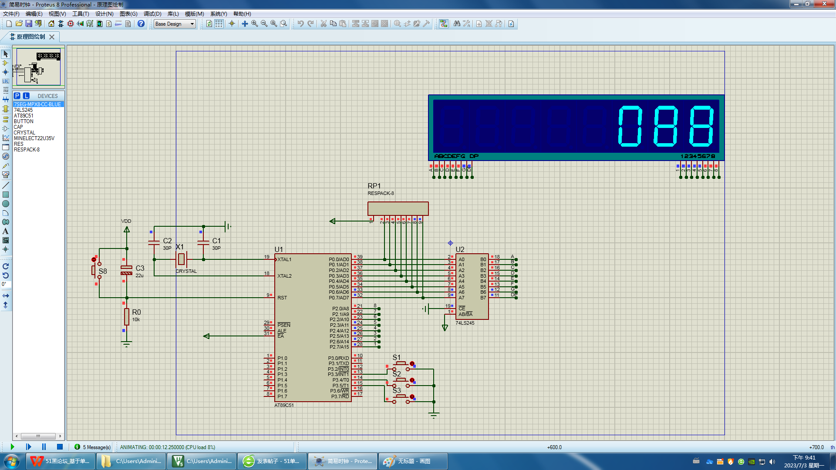Choose the Probe Mode tool
The image size is (836, 470).
click(x=6, y=165)
